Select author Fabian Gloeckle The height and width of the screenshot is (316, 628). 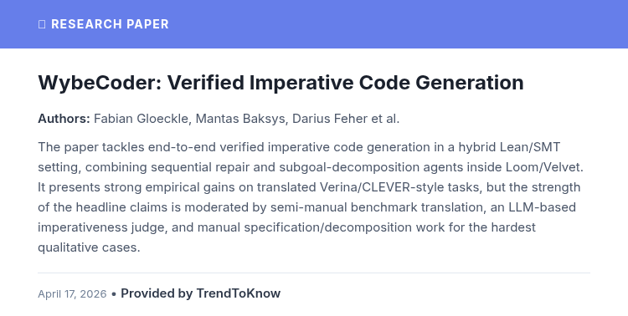point(141,119)
